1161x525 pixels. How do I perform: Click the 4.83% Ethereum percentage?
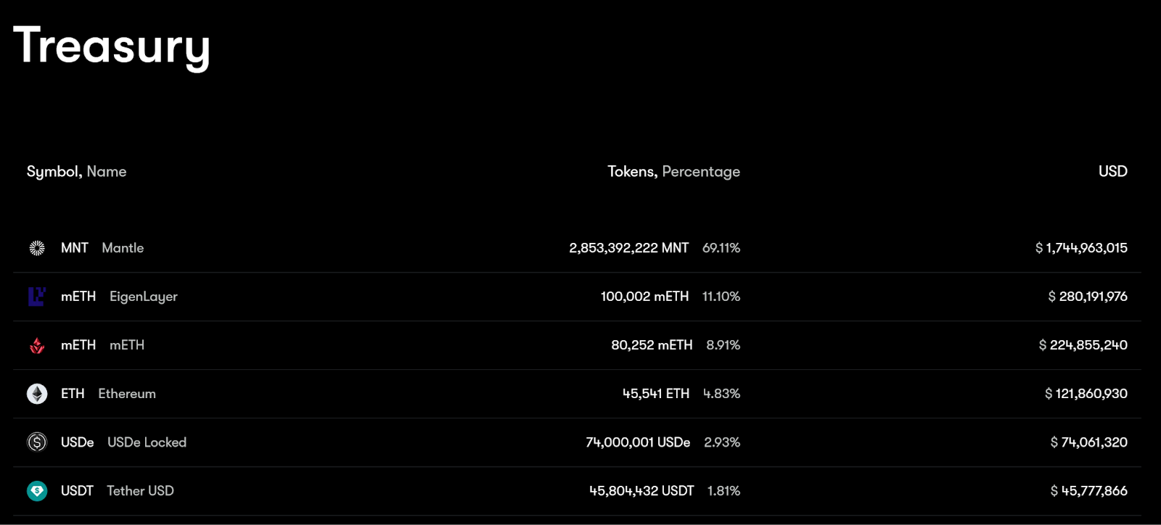click(x=721, y=394)
